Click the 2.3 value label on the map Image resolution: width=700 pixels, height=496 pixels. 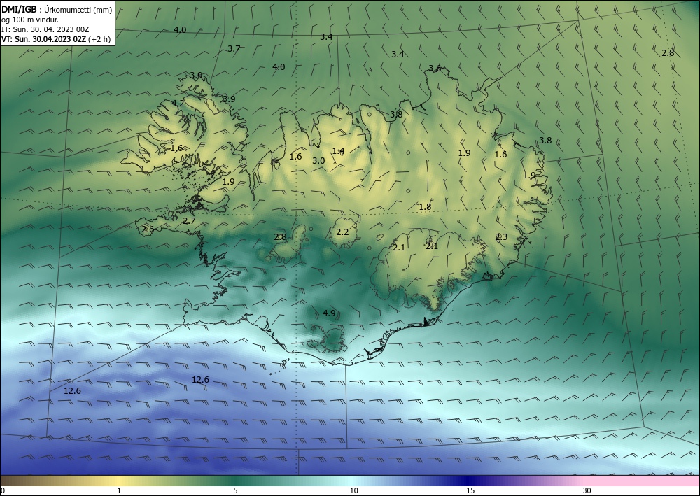[x=501, y=237]
